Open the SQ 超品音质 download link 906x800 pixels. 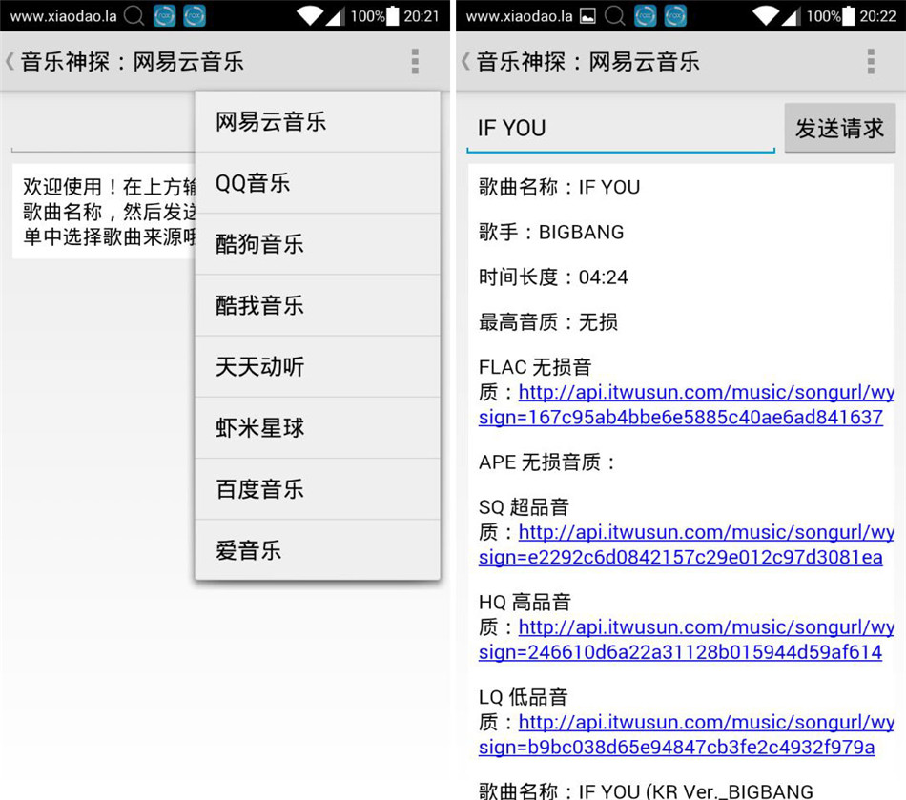coord(687,544)
